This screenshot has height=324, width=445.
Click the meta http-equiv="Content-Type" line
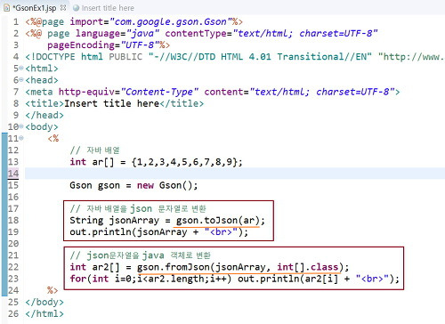213,92
